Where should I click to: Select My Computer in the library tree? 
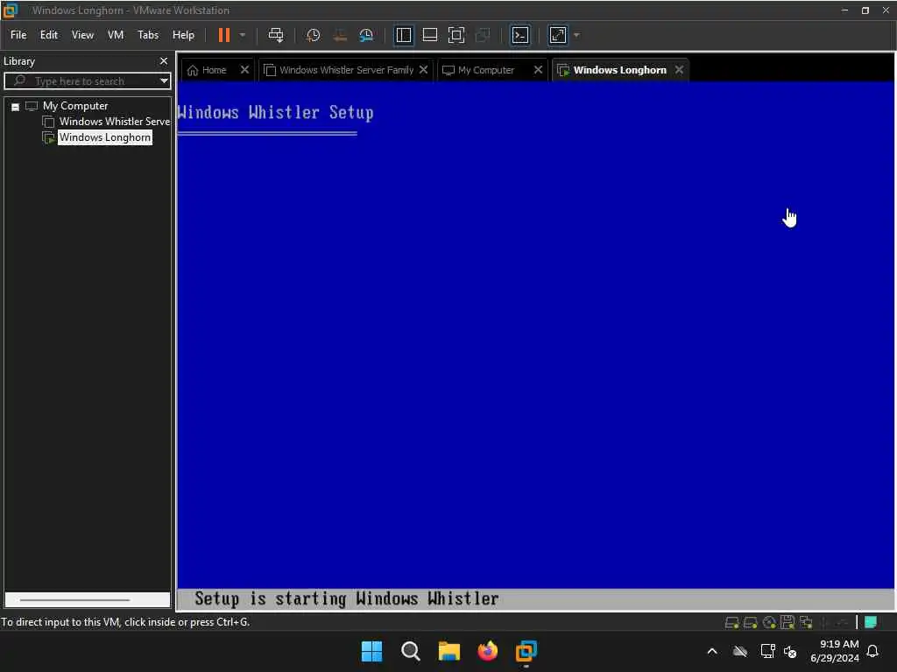(x=75, y=106)
